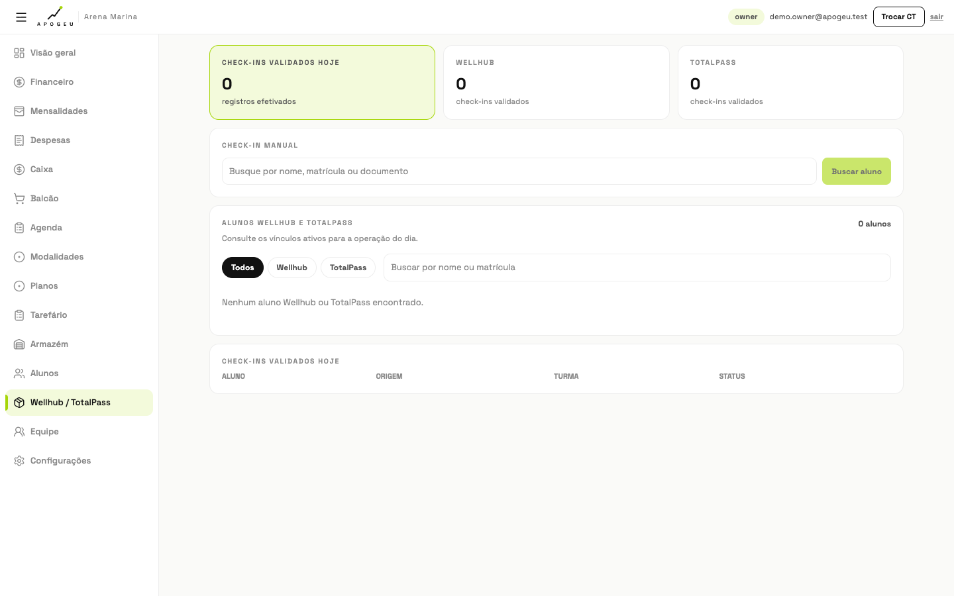Image resolution: width=954 pixels, height=596 pixels.
Task: Open Configurações in the sidebar
Action: pyautogui.click(x=79, y=461)
